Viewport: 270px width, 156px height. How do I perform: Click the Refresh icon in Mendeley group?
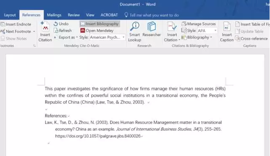(56, 31)
